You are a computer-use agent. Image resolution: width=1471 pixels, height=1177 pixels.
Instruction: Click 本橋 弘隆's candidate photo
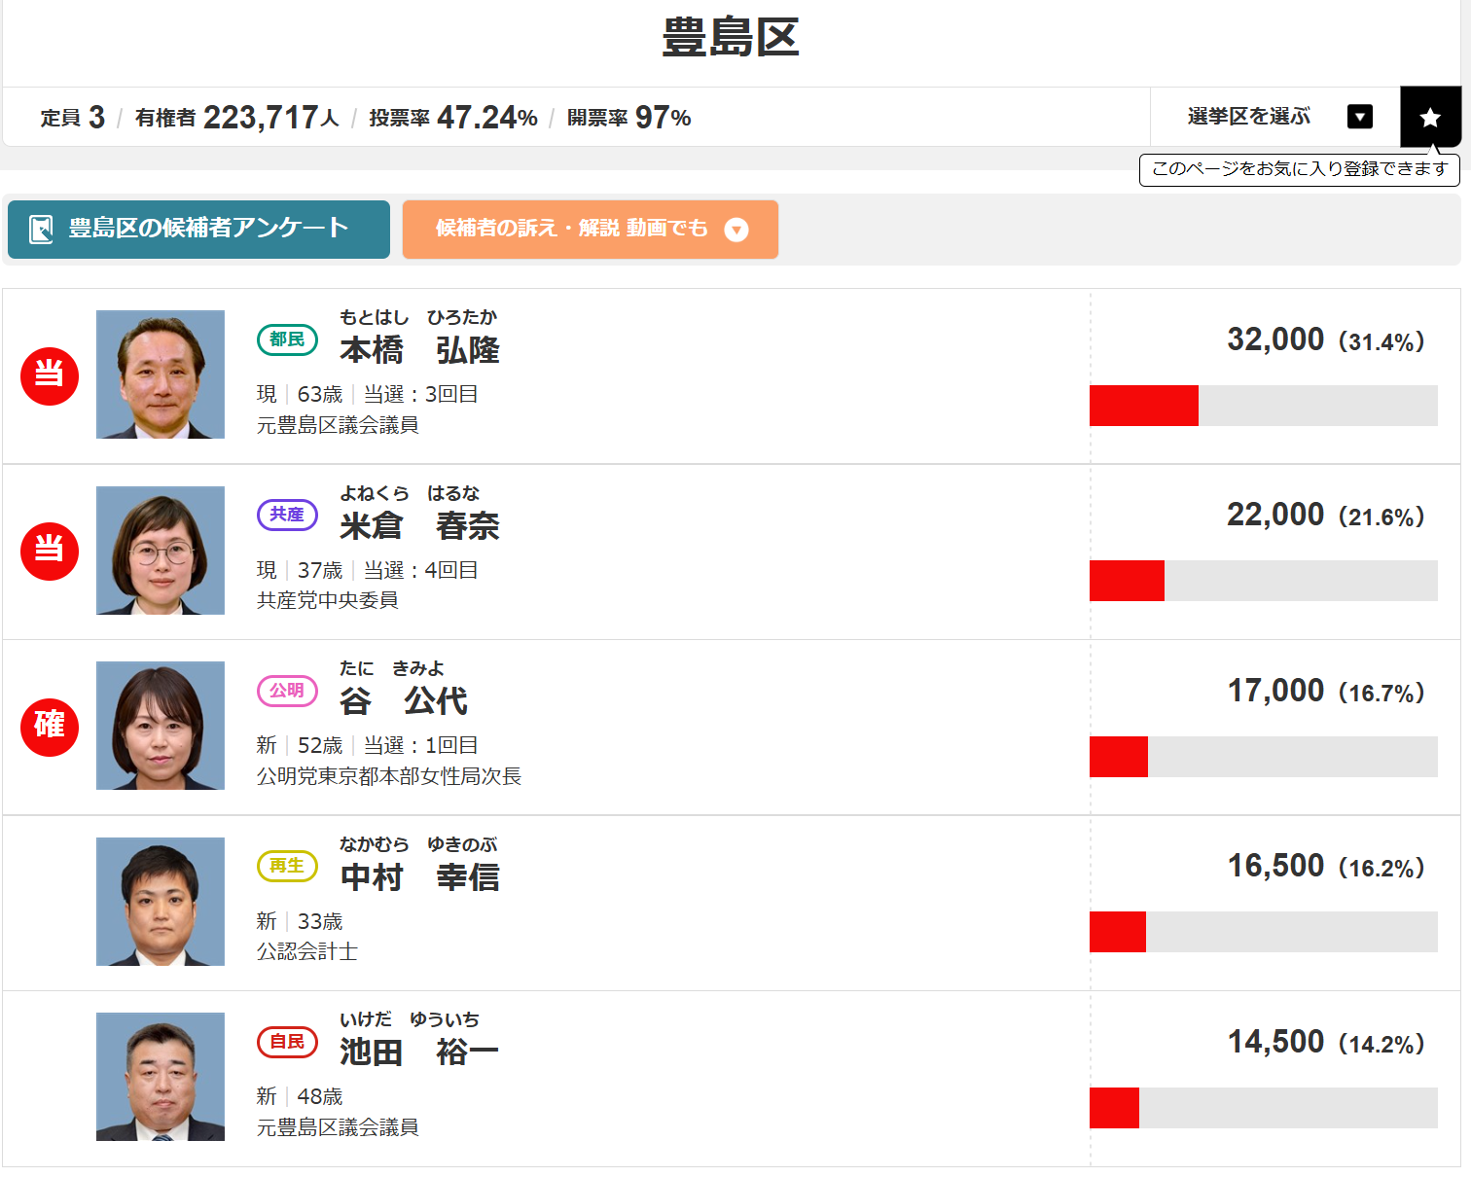click(161, 374)
